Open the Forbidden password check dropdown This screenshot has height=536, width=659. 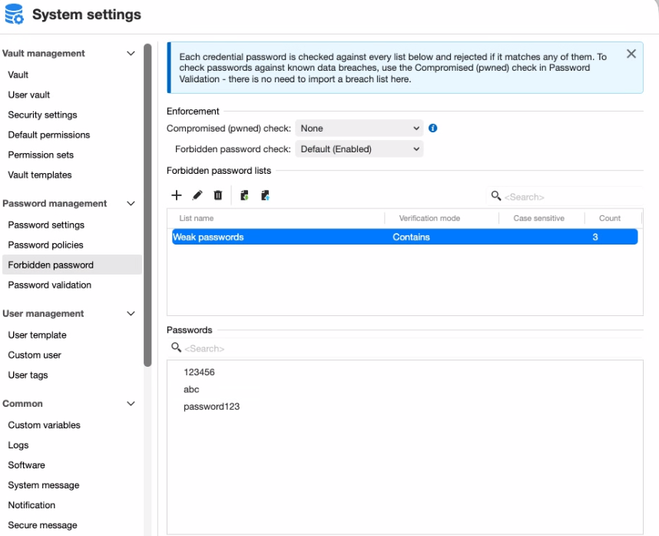(x=359, y=149)
